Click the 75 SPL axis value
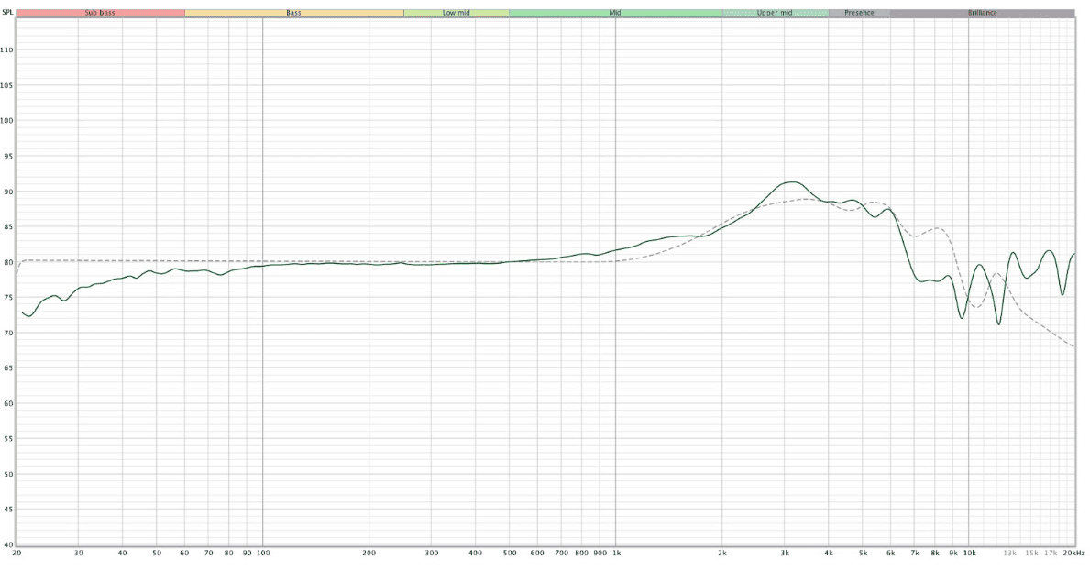1090x570 pixels. click(x=8, y=298)
